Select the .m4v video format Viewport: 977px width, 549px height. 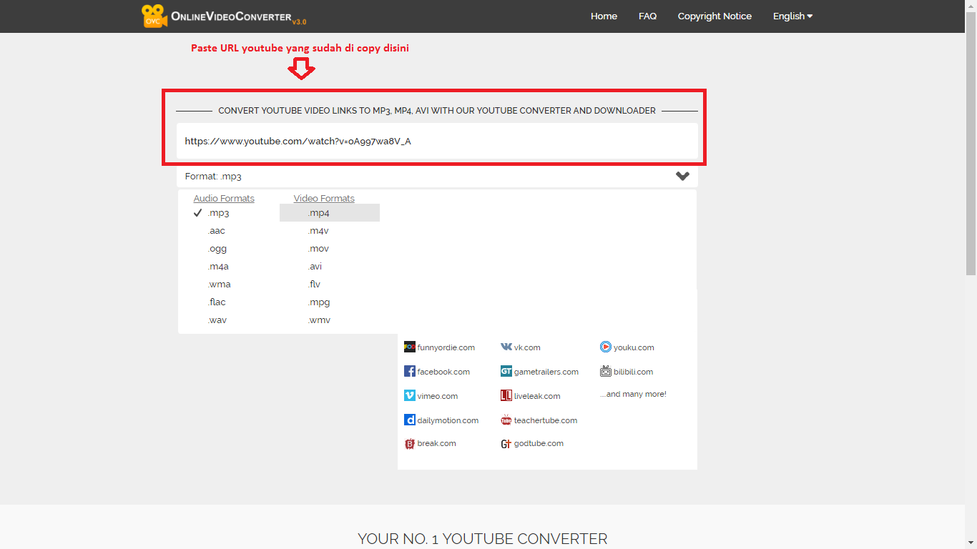(x=318, y=231)
